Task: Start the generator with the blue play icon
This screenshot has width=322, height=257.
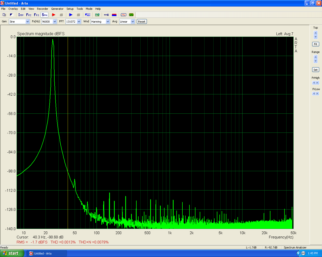Action: 71,15
